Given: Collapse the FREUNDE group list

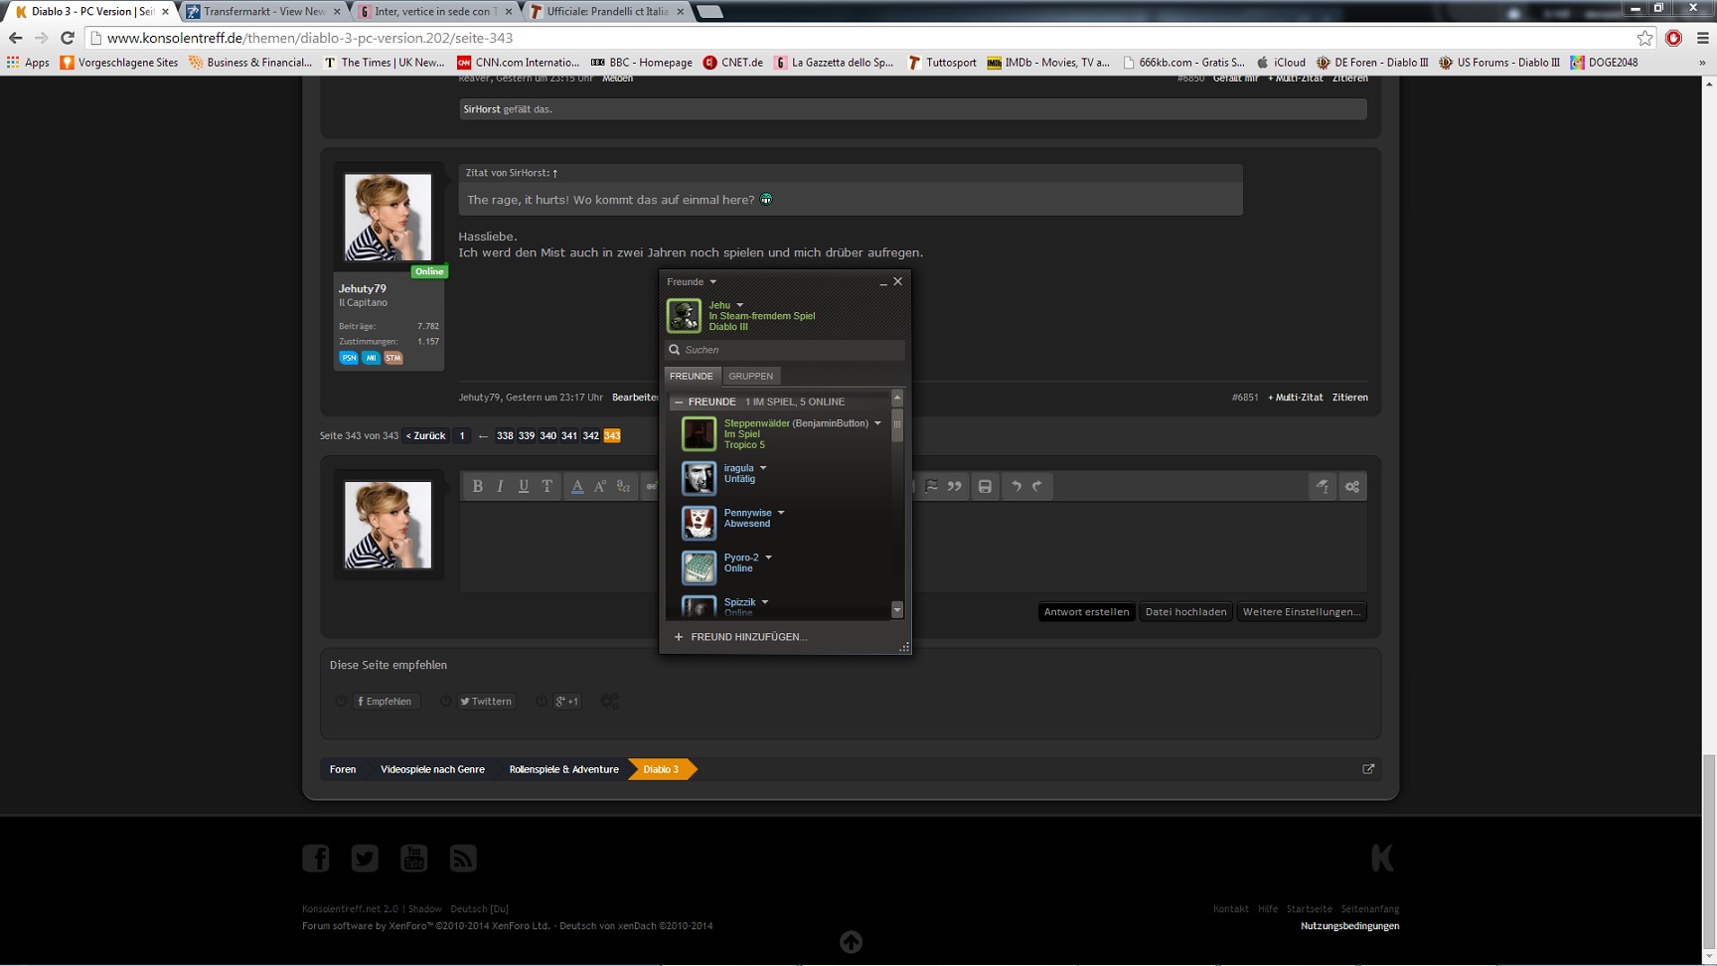Looking at the screenshot, I should [679, 402].
